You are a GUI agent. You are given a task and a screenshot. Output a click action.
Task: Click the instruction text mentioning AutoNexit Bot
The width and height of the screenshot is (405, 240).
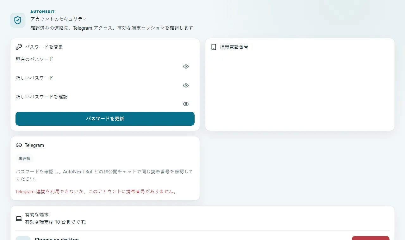pos(104,175)
